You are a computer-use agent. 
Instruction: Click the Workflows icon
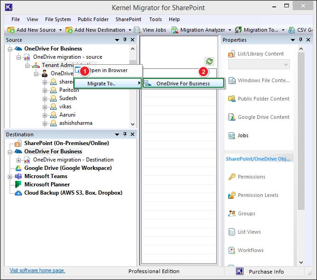(x=232, y=250)
